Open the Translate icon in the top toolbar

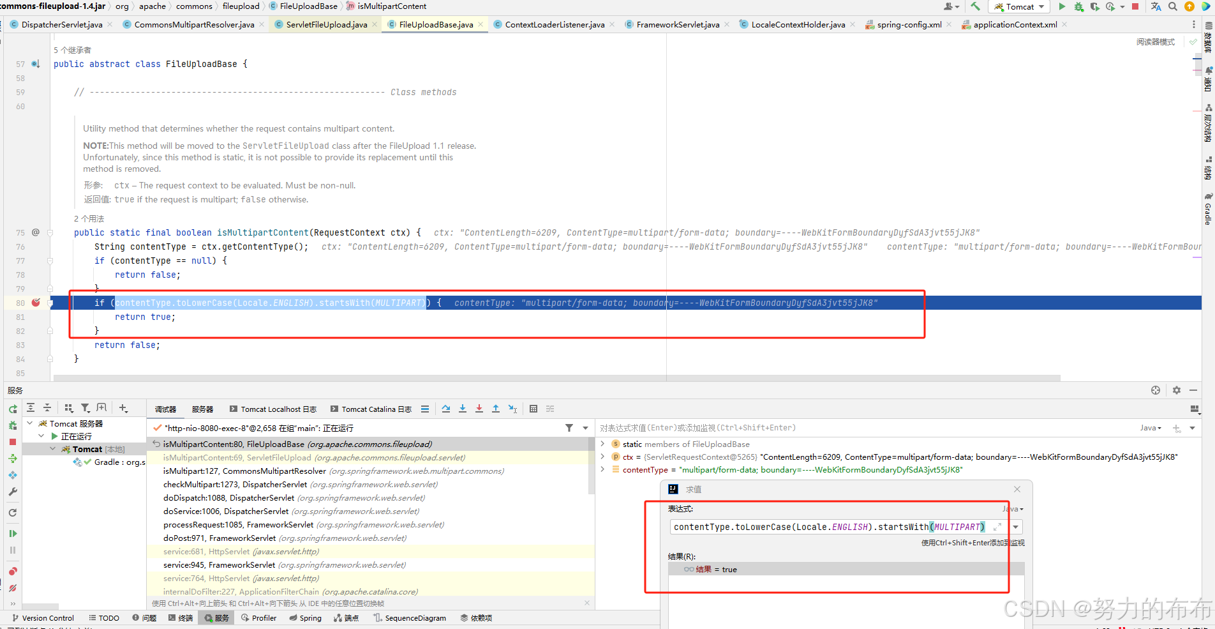[1156, 6]
